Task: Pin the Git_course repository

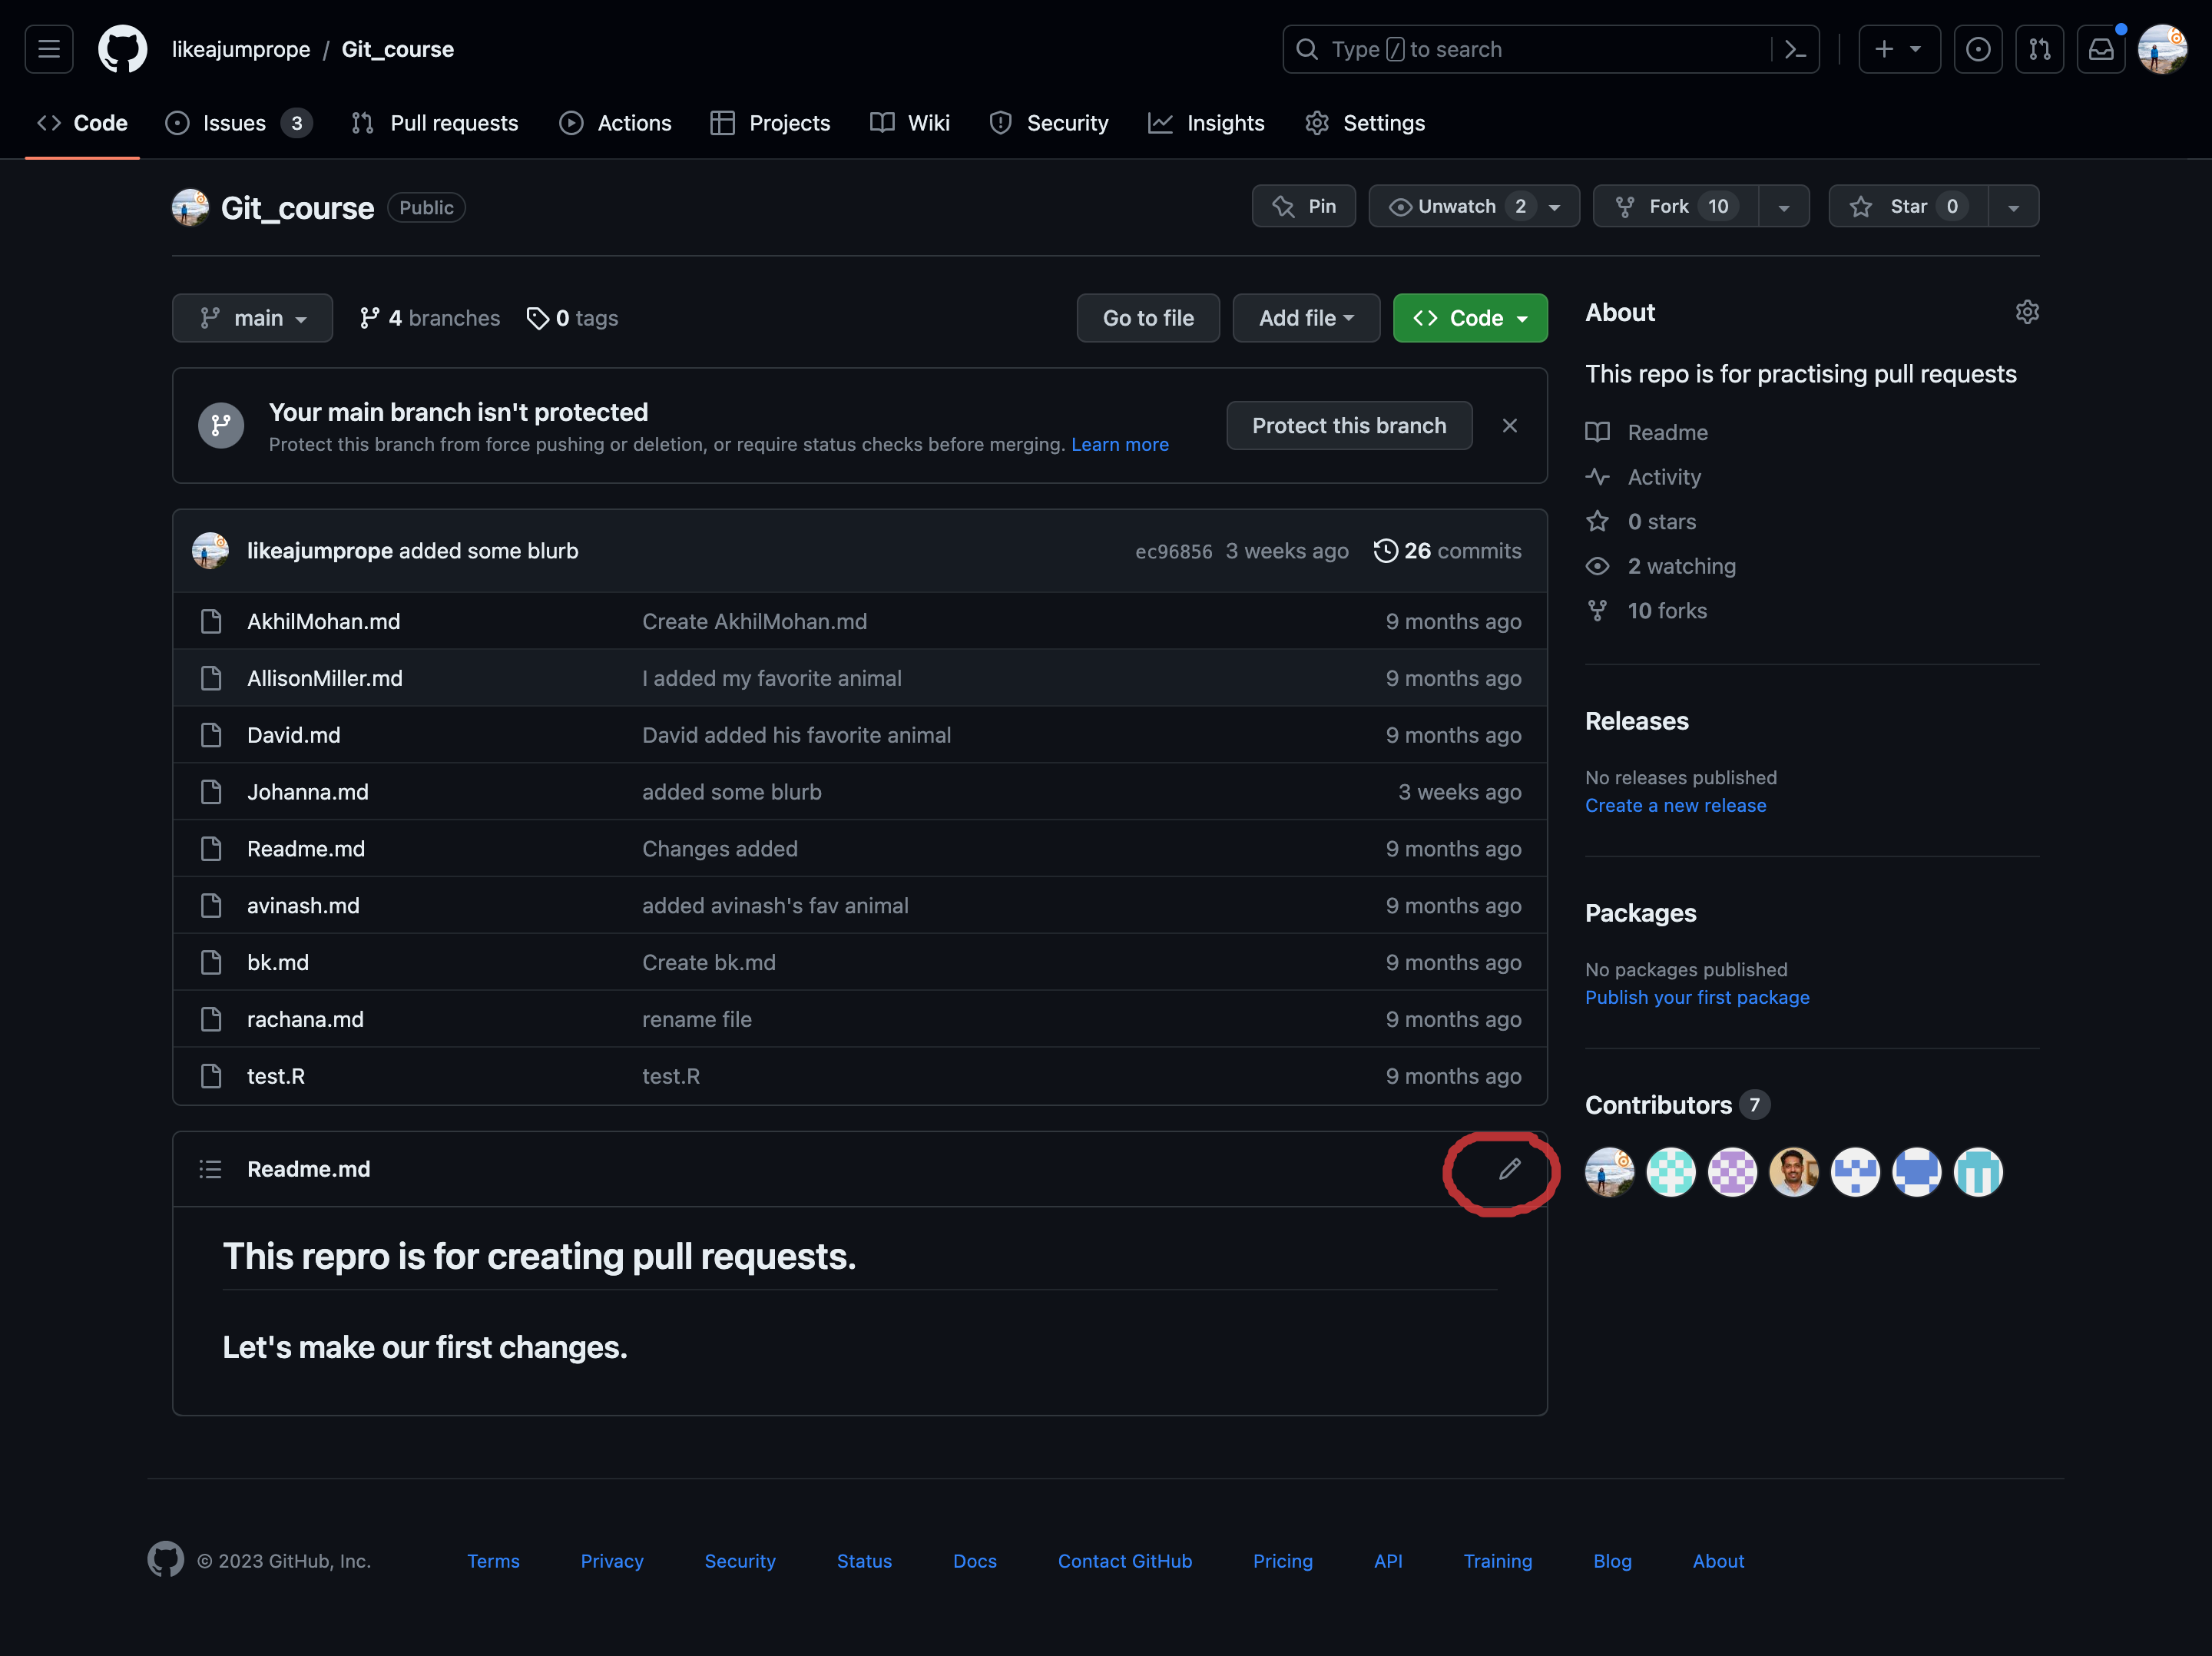Action: coord(1304,206)
